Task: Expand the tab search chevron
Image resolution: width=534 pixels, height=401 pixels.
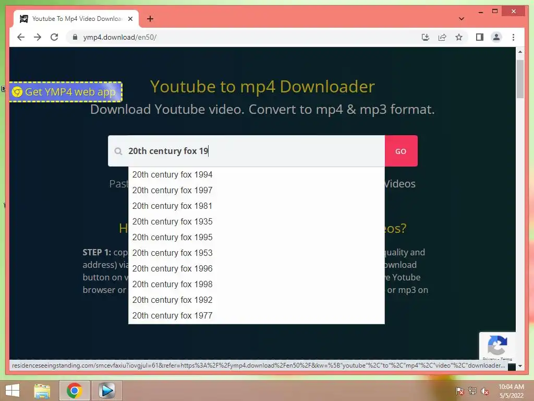Action: tap(461, 19)
